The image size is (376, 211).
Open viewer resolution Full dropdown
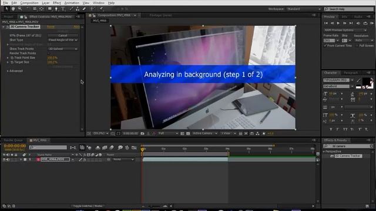point(168,134)
